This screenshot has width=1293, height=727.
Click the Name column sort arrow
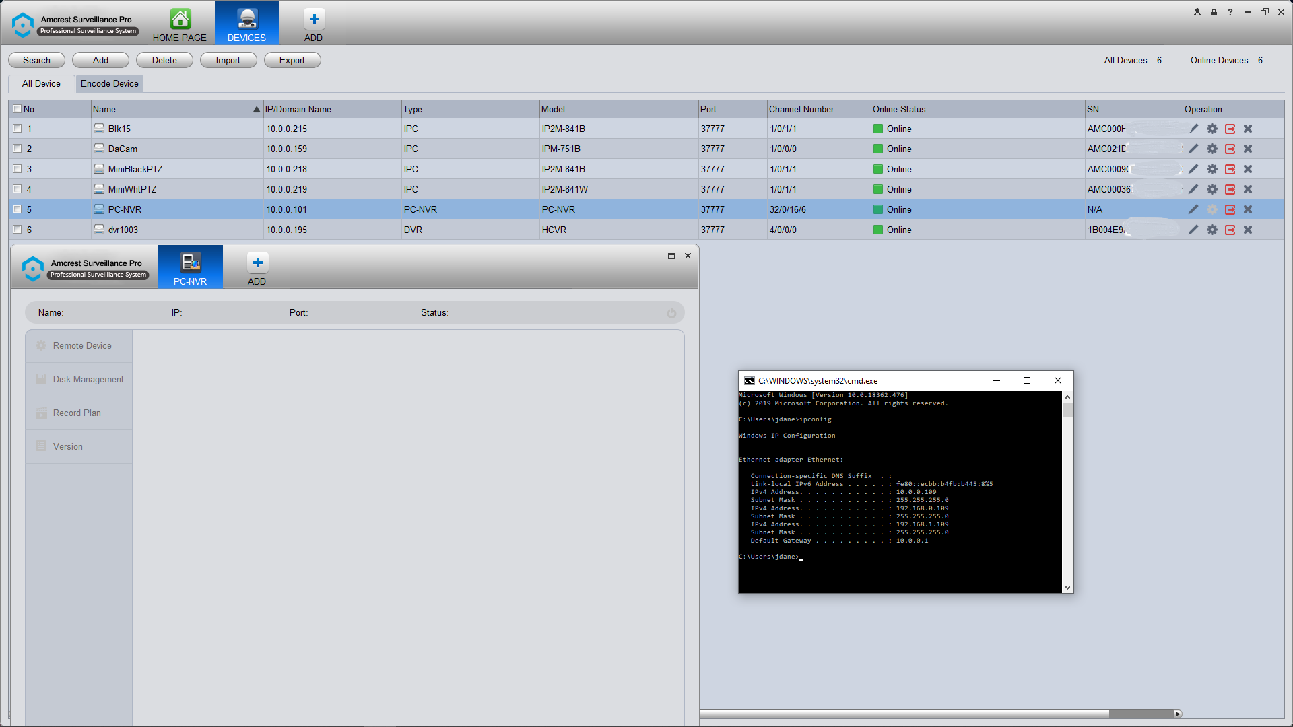pos(257,109)
